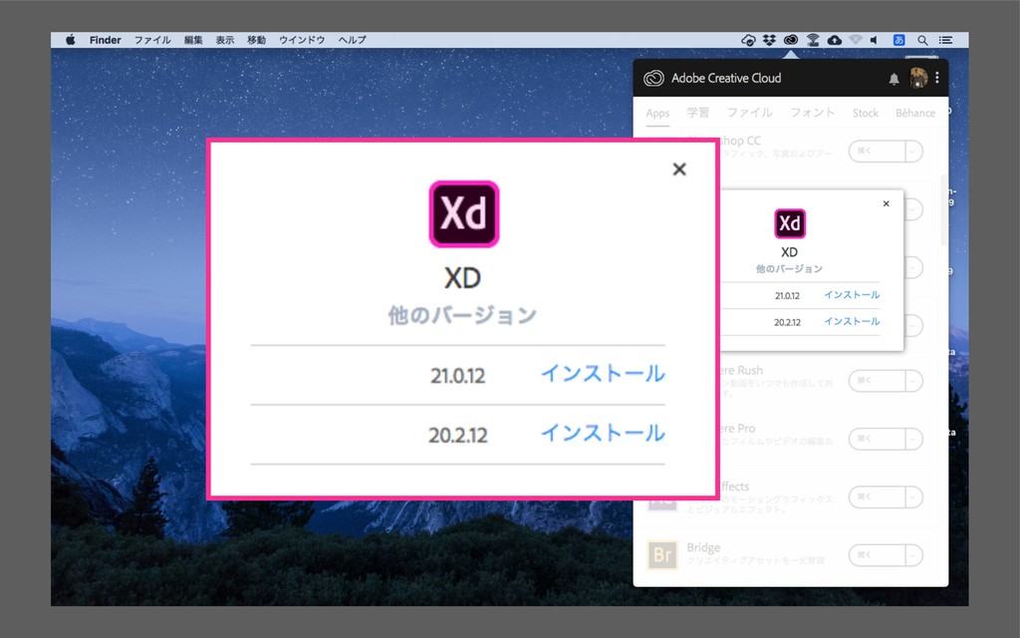The height and width of the screenshot is (638, 1020).
Task: Click the 開く button for Premiere Pro
Action: click(877, 439)
